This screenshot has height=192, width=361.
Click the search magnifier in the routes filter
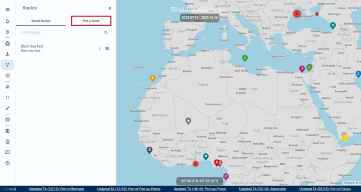106,33
